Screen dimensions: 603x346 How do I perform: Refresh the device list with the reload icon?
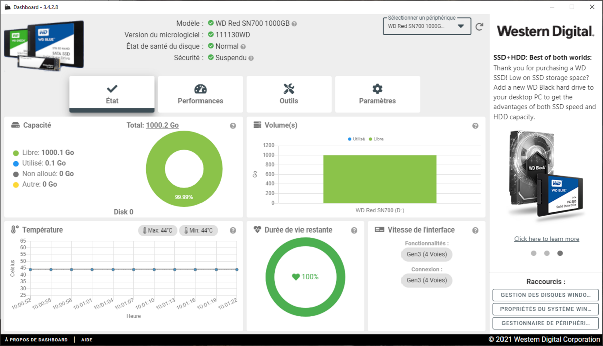[x=479, y=26]
